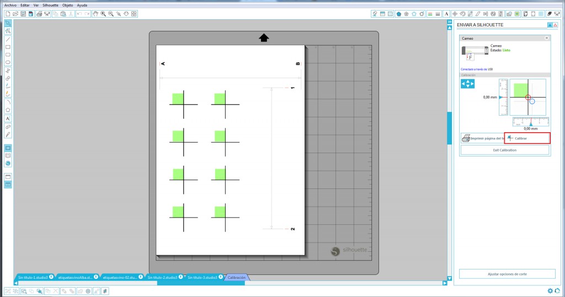Collapse the Cameo device section

click(x=546, y=38)
